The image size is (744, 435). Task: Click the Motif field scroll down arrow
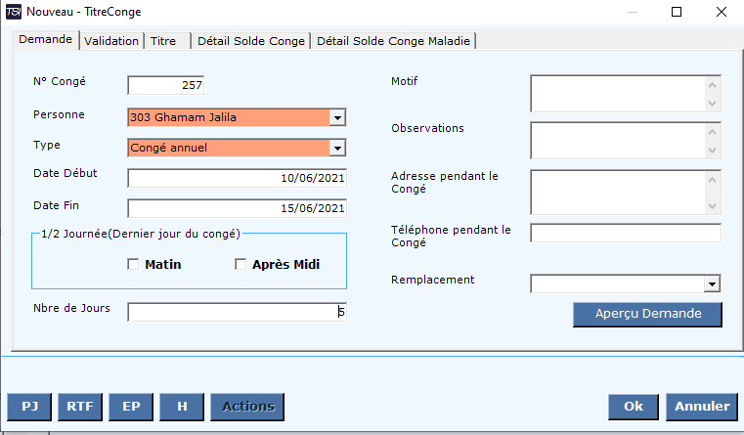(712, 103)
